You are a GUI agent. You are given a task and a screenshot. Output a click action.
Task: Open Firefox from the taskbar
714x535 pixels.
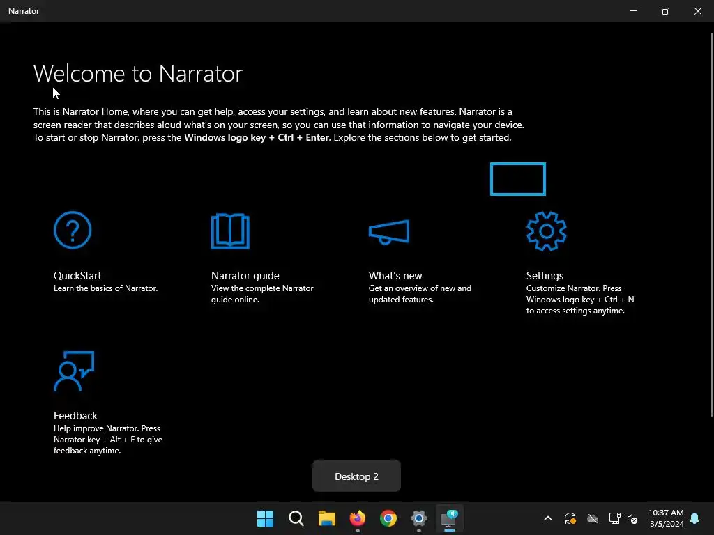[x=358, y=518]
